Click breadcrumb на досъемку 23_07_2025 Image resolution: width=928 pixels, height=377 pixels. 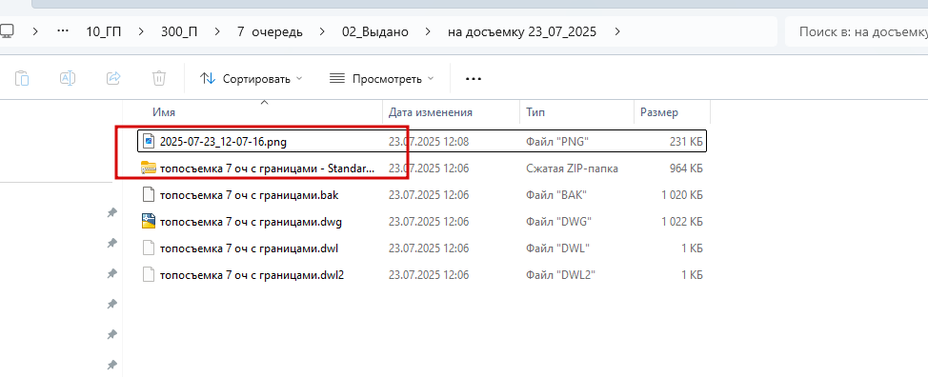pos(522,32)
